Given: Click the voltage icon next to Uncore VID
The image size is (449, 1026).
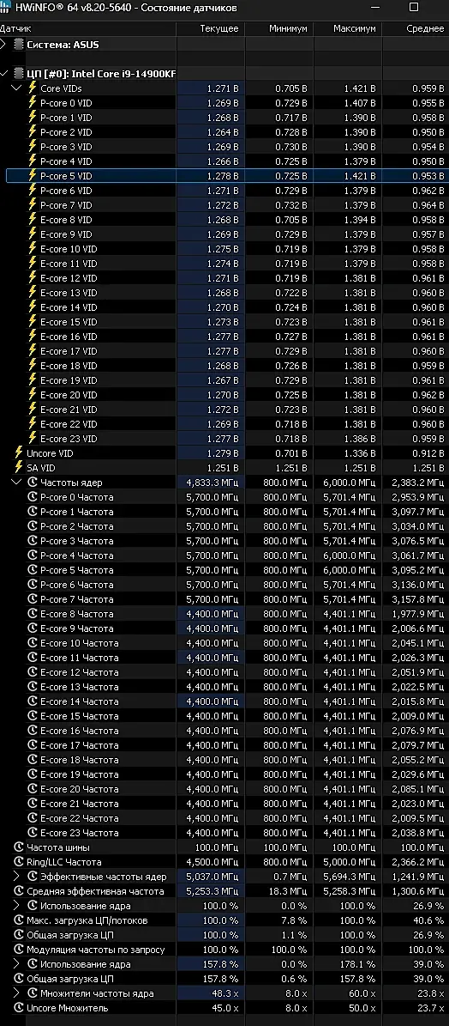Looking at the screenshot, I should [x=19, y=452].
